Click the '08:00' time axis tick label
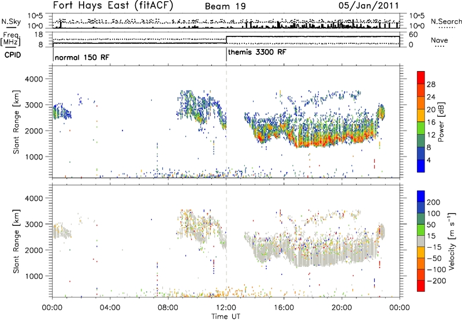The width and height of the screenshot is (462, 320). (168, 307)
